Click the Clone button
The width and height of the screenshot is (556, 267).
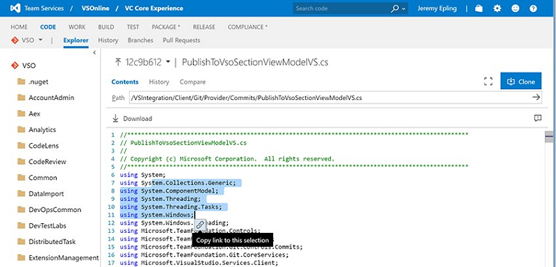pos(521,81)
